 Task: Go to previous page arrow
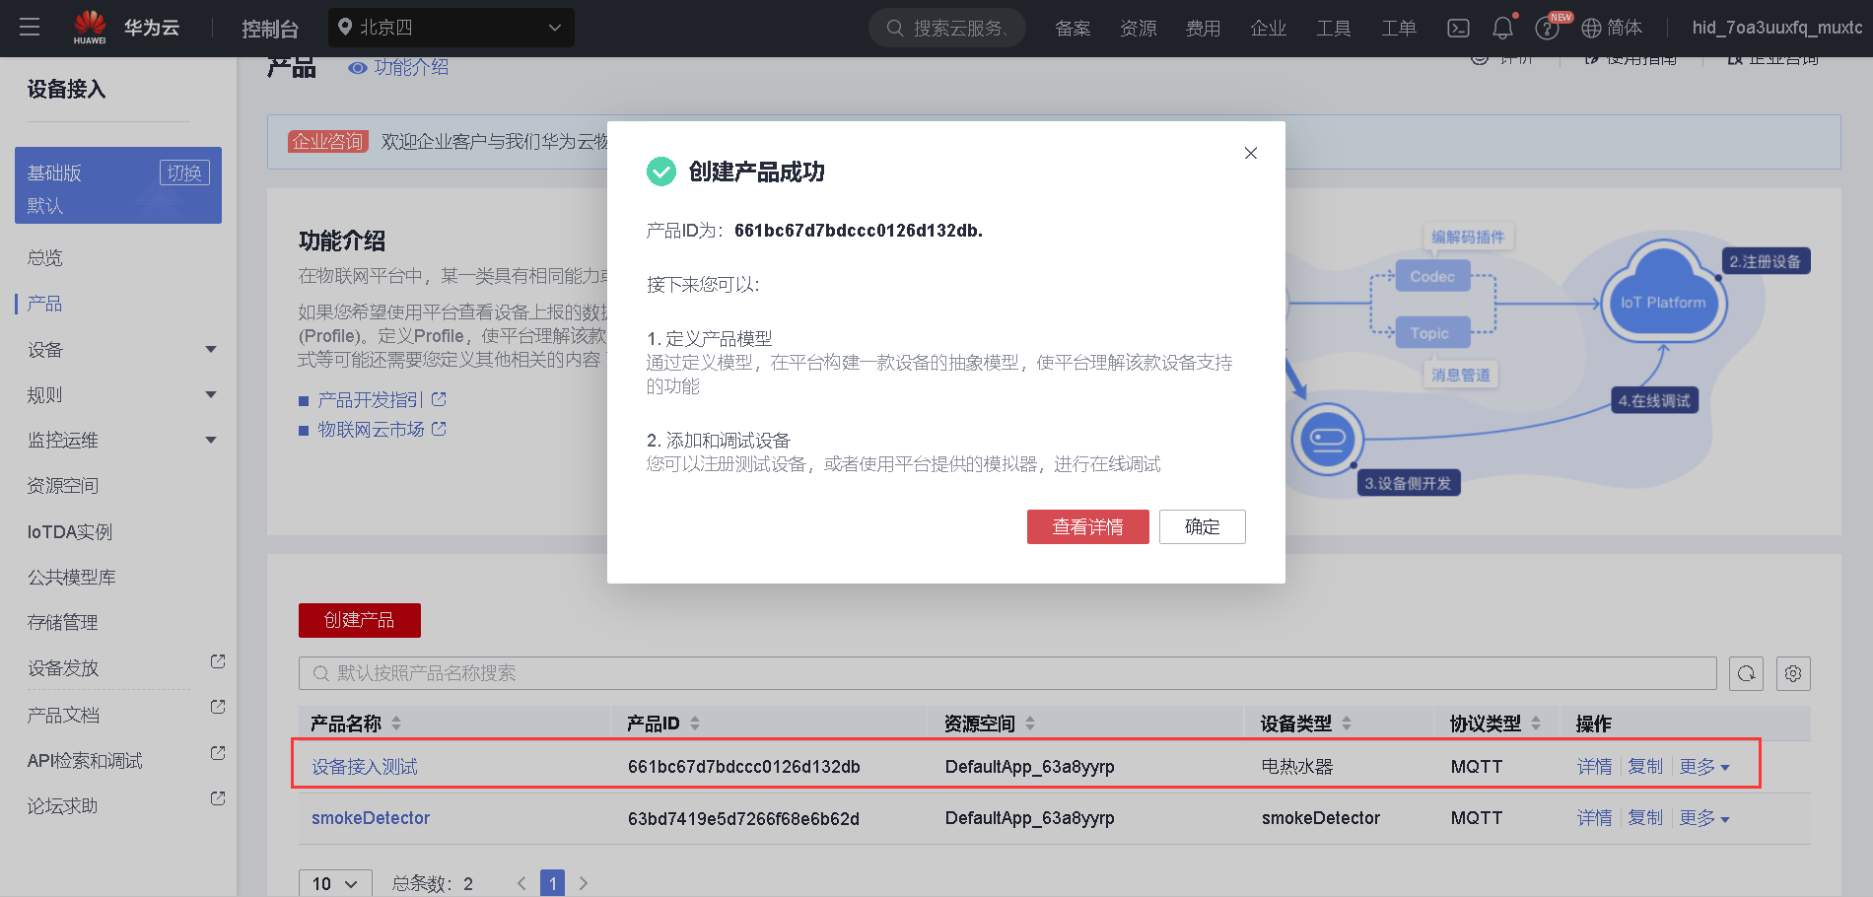[521, 883]
